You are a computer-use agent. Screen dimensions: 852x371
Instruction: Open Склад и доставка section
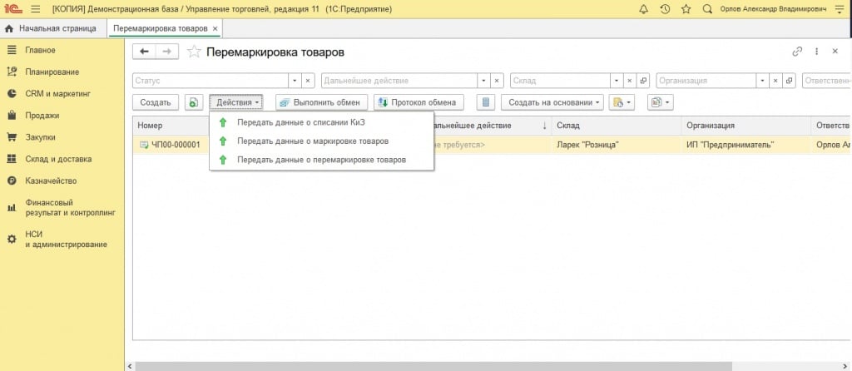click(x=58, y=159)
